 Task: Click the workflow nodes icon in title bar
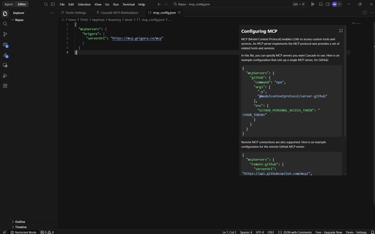(313, 4)
